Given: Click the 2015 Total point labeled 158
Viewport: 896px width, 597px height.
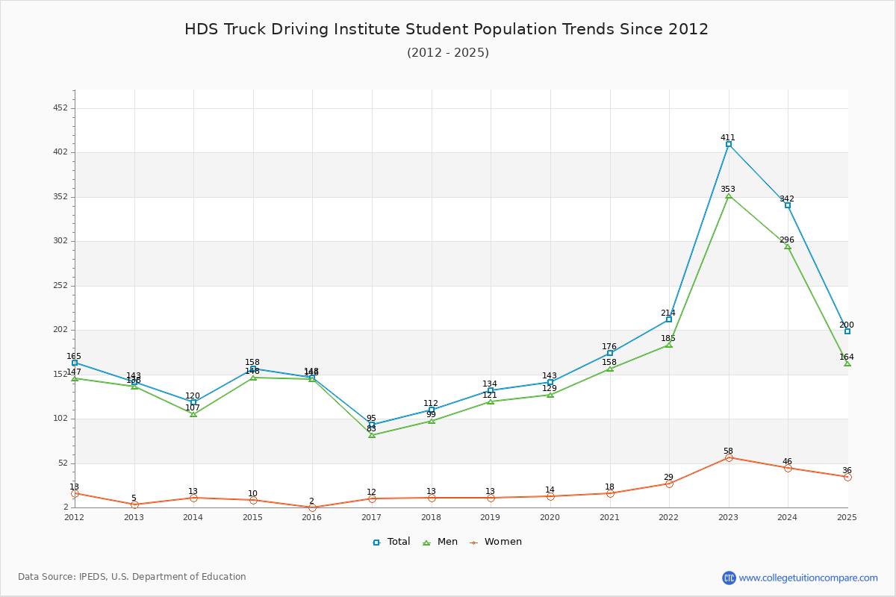Looking at the screenshot, I should [253, 369].
